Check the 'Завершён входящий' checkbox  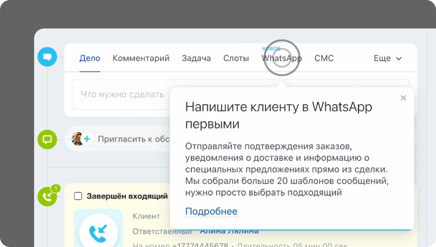tap(78, 196)
